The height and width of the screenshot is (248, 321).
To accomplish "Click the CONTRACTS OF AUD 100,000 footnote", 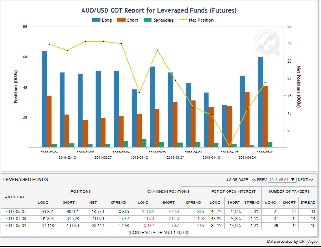I will point(159,233).
